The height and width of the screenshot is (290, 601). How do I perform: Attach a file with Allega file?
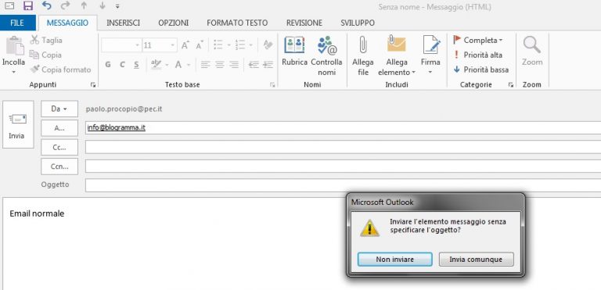point(362,55)
